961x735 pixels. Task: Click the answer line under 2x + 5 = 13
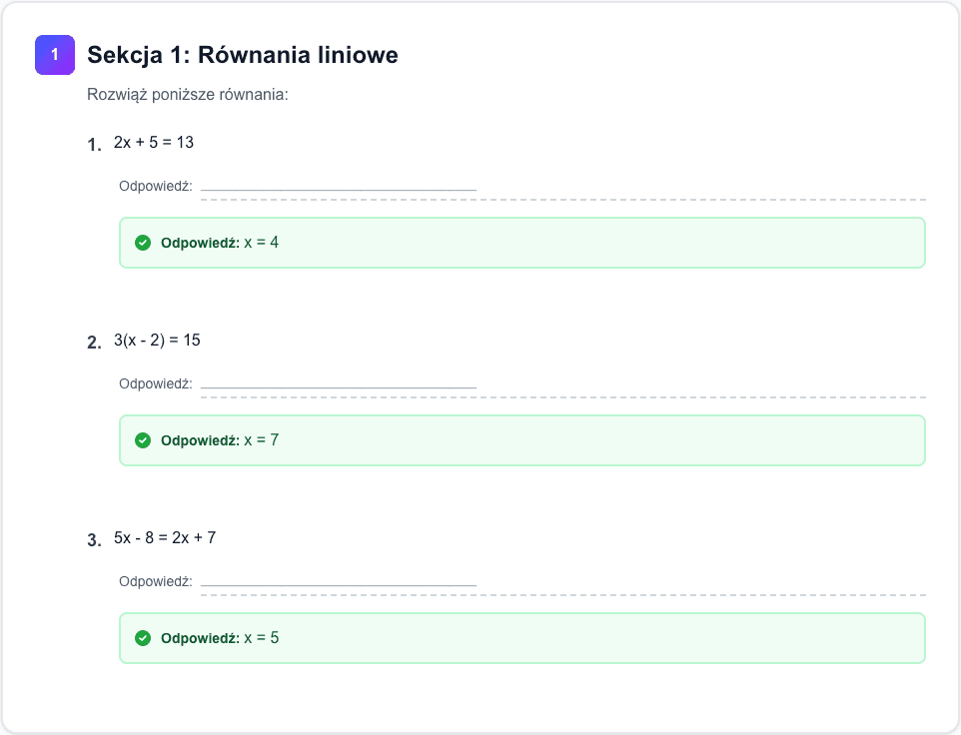pos(338,184)
